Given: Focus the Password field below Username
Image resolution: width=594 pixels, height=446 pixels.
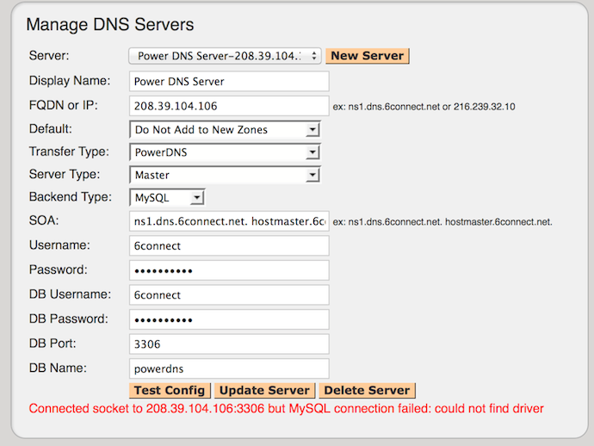Looking at the screenshot, I should [x=229, y=270].
